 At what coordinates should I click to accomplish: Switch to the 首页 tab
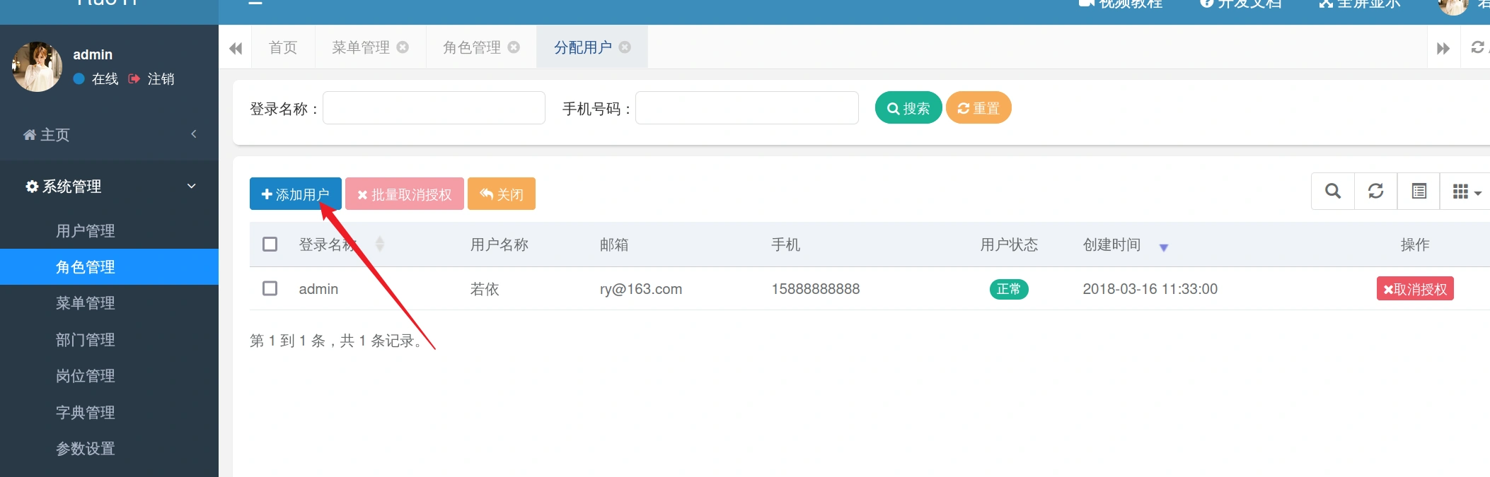click(283, 47)
